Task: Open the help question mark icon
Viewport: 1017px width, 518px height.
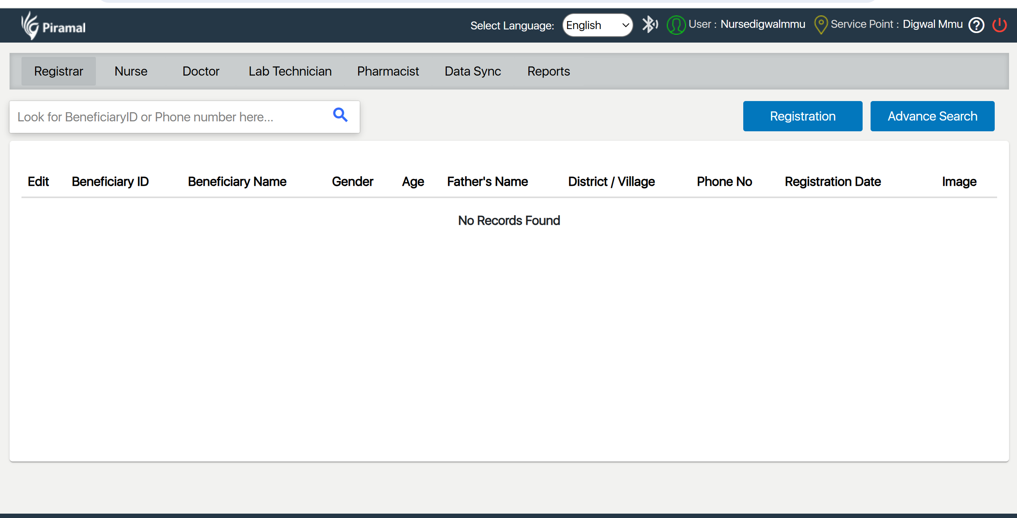Action: coord(976,25)
